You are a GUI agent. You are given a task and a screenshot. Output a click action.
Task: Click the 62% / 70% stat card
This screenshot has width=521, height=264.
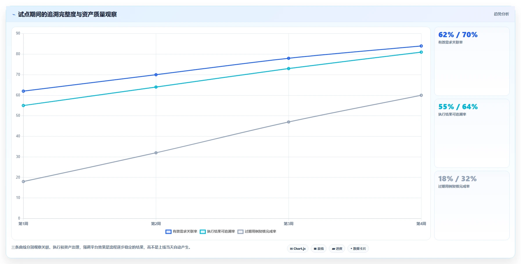472,61
